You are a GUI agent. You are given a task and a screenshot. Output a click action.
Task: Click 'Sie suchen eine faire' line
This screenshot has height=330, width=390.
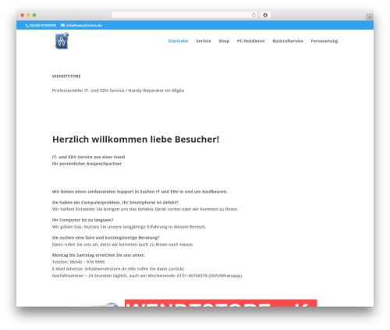point(105,238)
